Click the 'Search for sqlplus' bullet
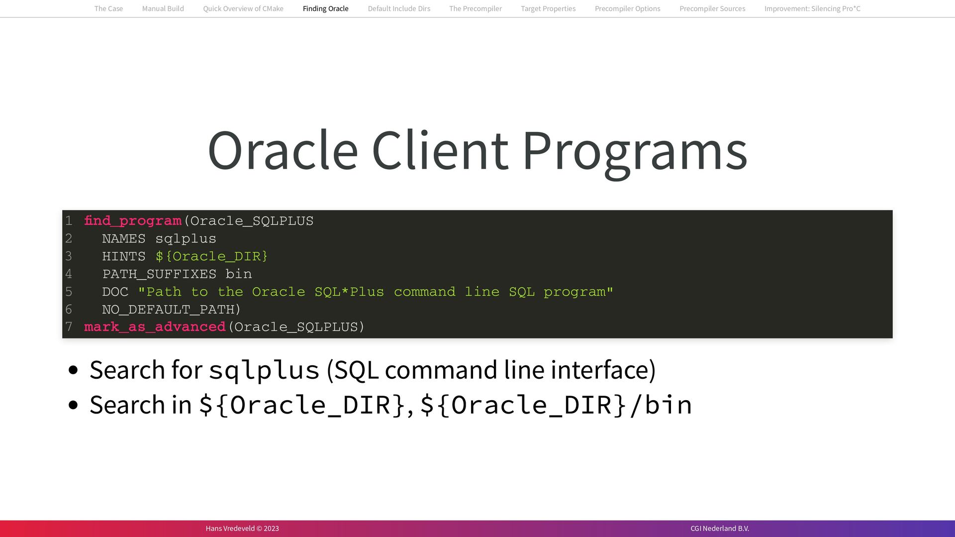This screenshot has width=955, height=537. [373, 370]
